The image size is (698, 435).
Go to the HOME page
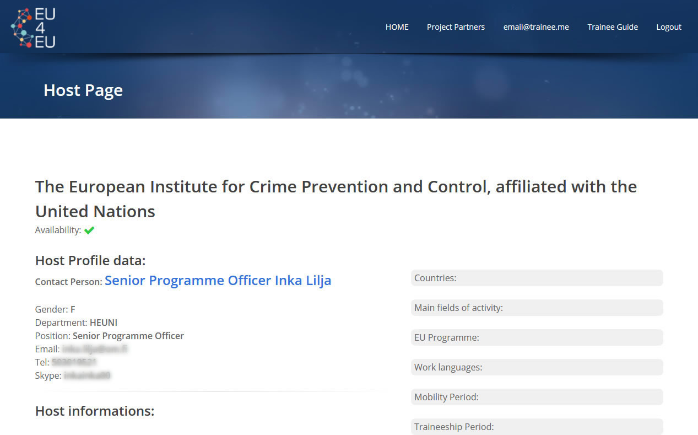397,27
